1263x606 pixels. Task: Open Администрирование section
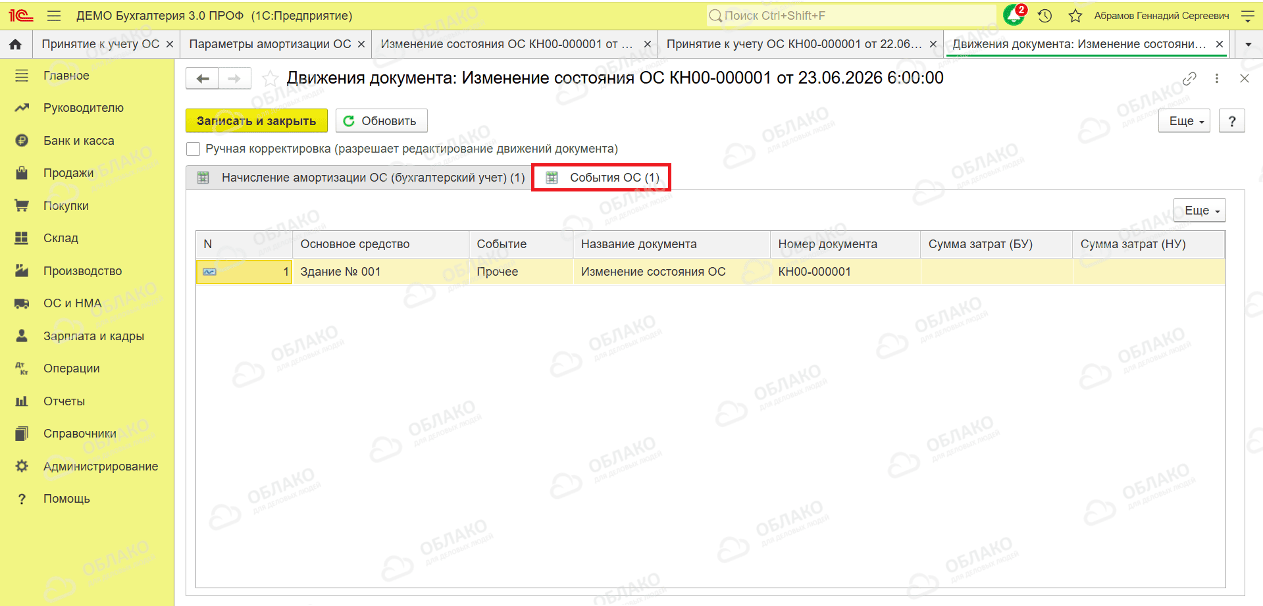point(100,467)
